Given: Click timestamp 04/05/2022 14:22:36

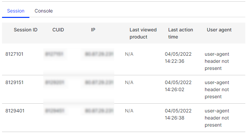Looking at the screenshot, I should [x=178, y=57].
